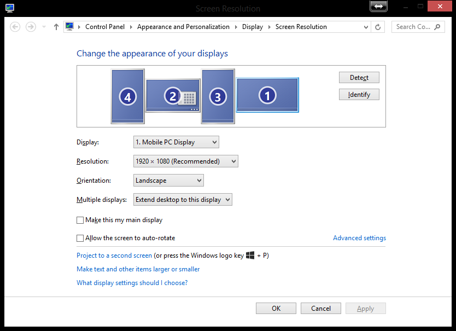Screen dimensions: 456x331
Task: Click the title bar window icon
Action: (x=10, y=8)
